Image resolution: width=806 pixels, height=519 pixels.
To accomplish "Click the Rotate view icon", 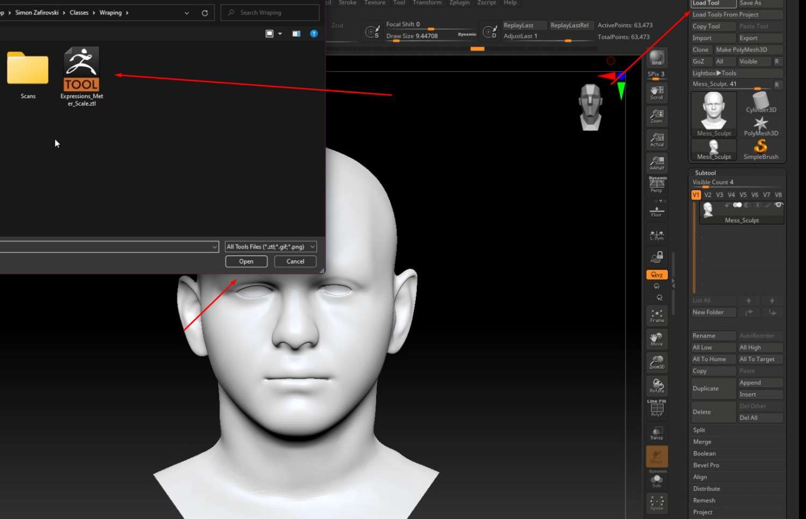I will (657, 385).
